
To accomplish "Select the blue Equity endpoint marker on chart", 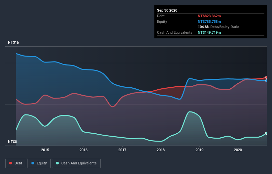I will click(267, 81).
